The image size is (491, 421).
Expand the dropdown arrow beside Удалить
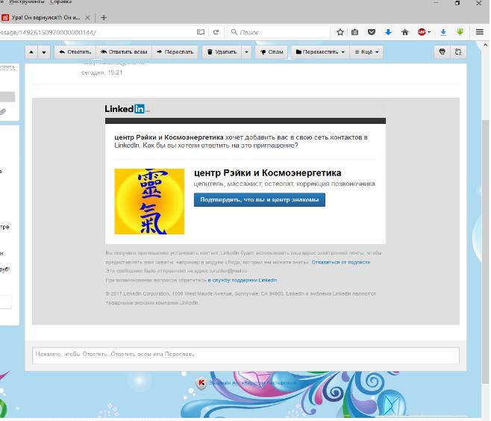[x=246, y=52]
